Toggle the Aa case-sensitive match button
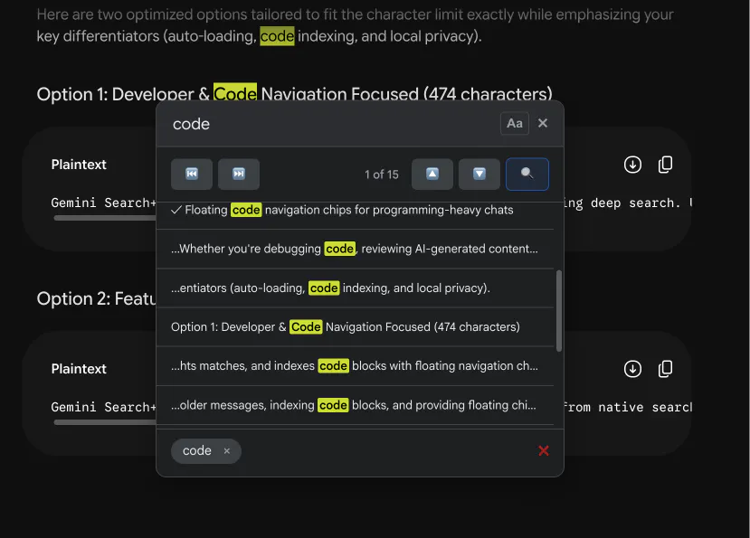 514,123
